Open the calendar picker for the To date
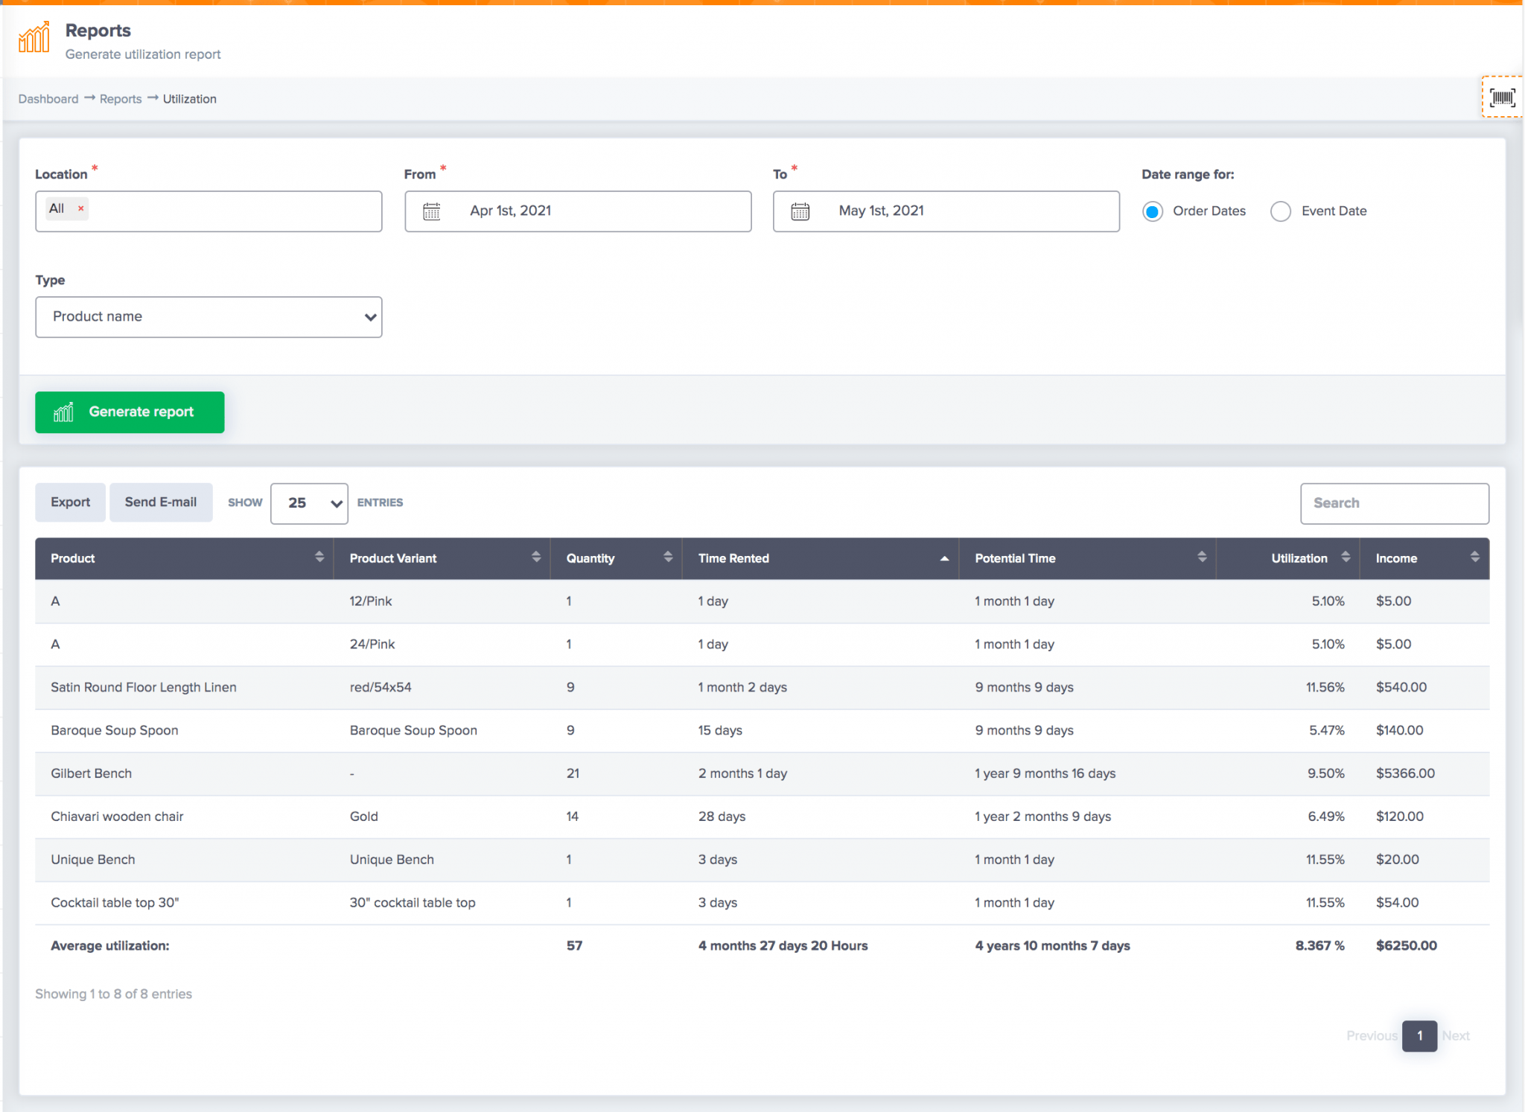 click(800, 211)
